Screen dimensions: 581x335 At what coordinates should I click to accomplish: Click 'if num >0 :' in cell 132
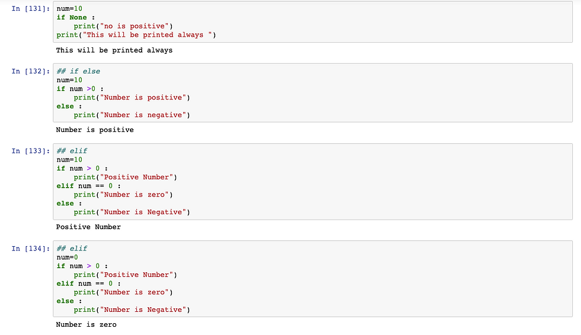click(x=80, y=89)
